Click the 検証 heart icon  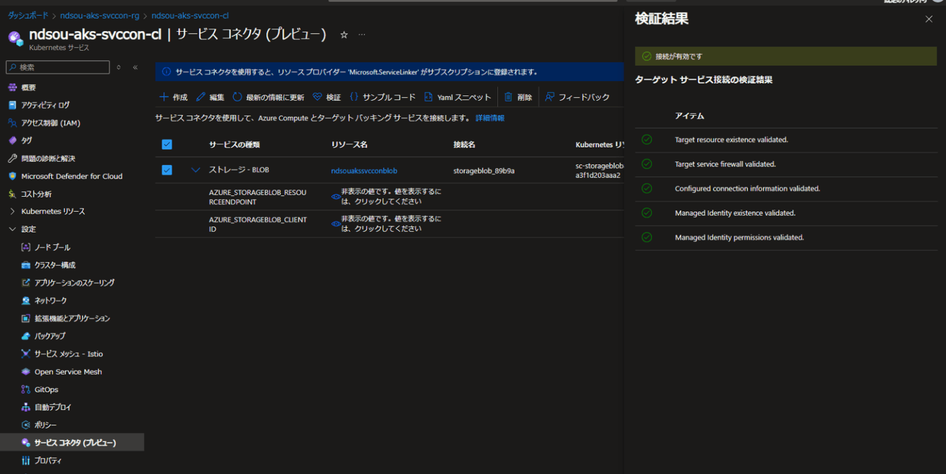(x=318, y=97)
